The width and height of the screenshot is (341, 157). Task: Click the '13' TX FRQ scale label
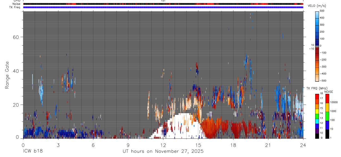click(321, 118)
